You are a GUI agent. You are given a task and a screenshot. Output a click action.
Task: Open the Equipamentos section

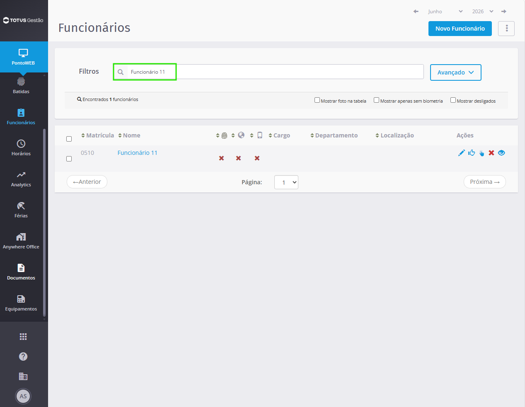pos(21,303)
